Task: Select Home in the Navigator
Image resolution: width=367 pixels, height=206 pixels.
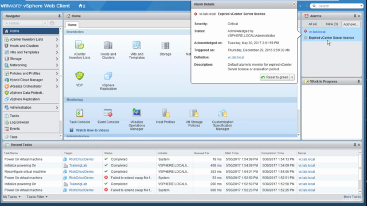Action: tap(31, 31)
